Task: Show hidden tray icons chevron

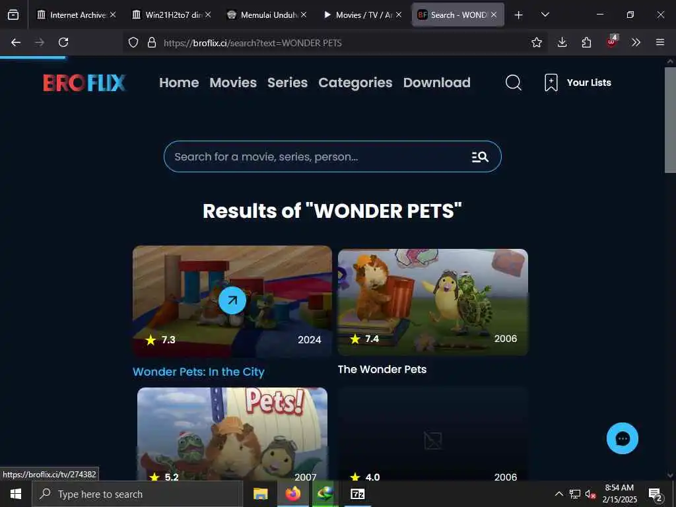Action: tap(558, 494)
